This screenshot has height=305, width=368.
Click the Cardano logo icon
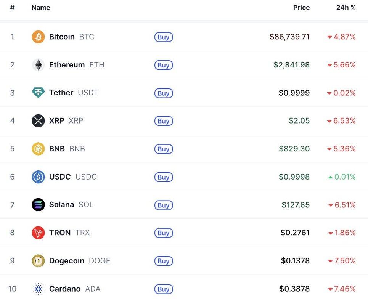[38, 289]
